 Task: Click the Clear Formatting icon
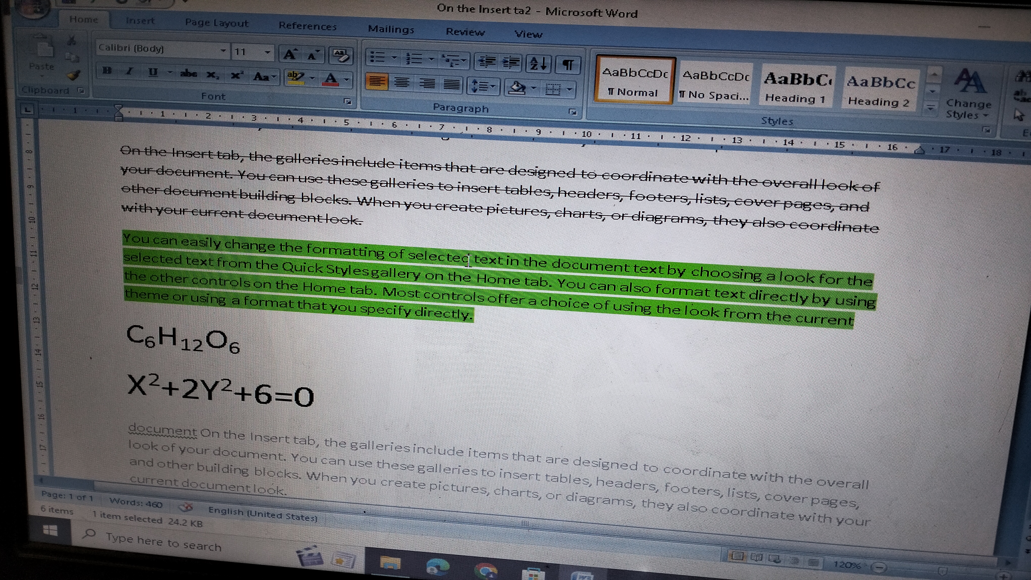click(x=341, y=56)
